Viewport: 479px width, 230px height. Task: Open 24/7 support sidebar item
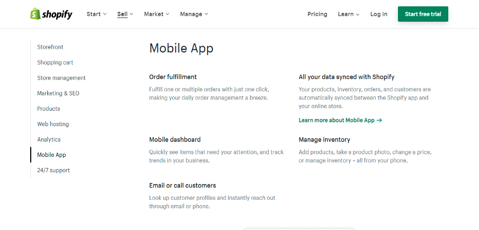coord(54,170)
